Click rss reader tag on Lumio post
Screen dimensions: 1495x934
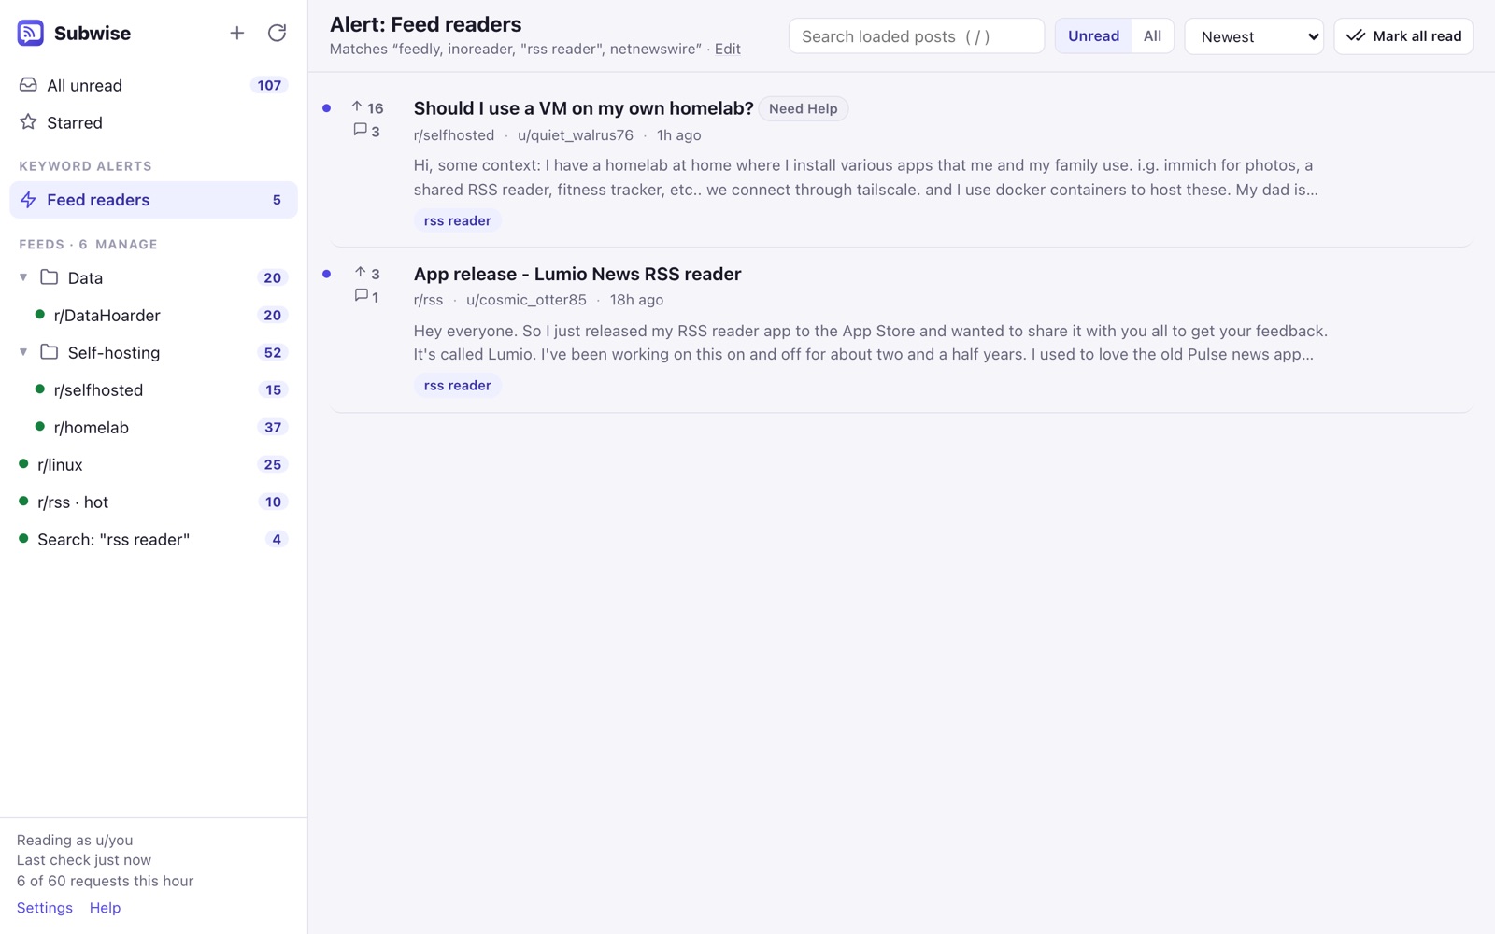click(x=457, y=385)
